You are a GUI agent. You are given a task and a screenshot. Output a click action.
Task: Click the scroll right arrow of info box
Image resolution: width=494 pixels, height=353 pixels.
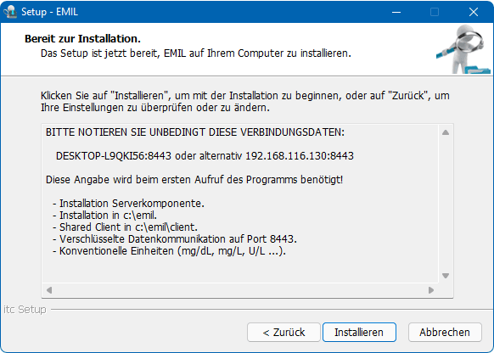click(x=431, y=290)
